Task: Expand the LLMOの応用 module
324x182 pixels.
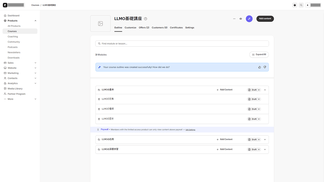Action: pyautogui.click(x=265, y=140)
